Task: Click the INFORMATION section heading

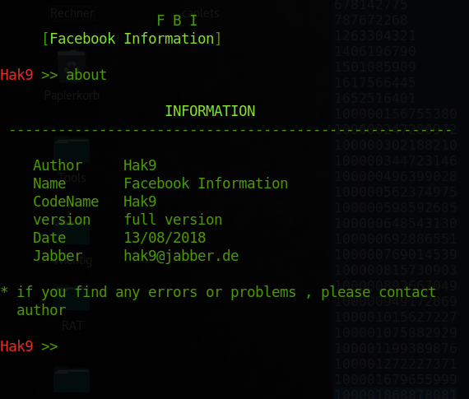Action: tap(211, 111)
